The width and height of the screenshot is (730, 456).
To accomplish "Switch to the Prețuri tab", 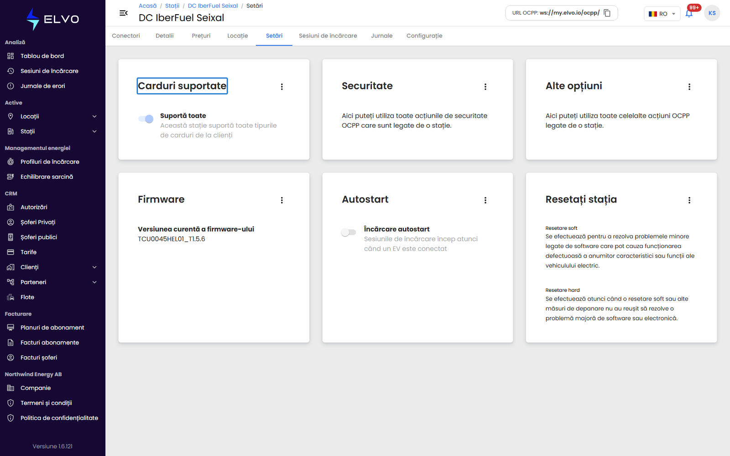I will tap(201, 36).
